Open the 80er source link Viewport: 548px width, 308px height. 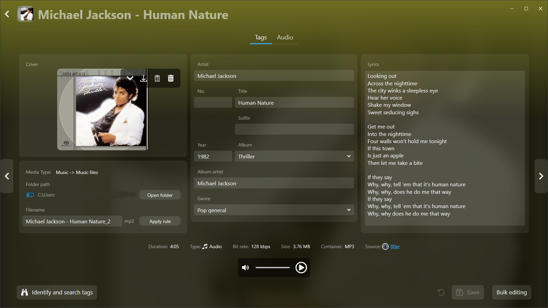tap(395, 247)
